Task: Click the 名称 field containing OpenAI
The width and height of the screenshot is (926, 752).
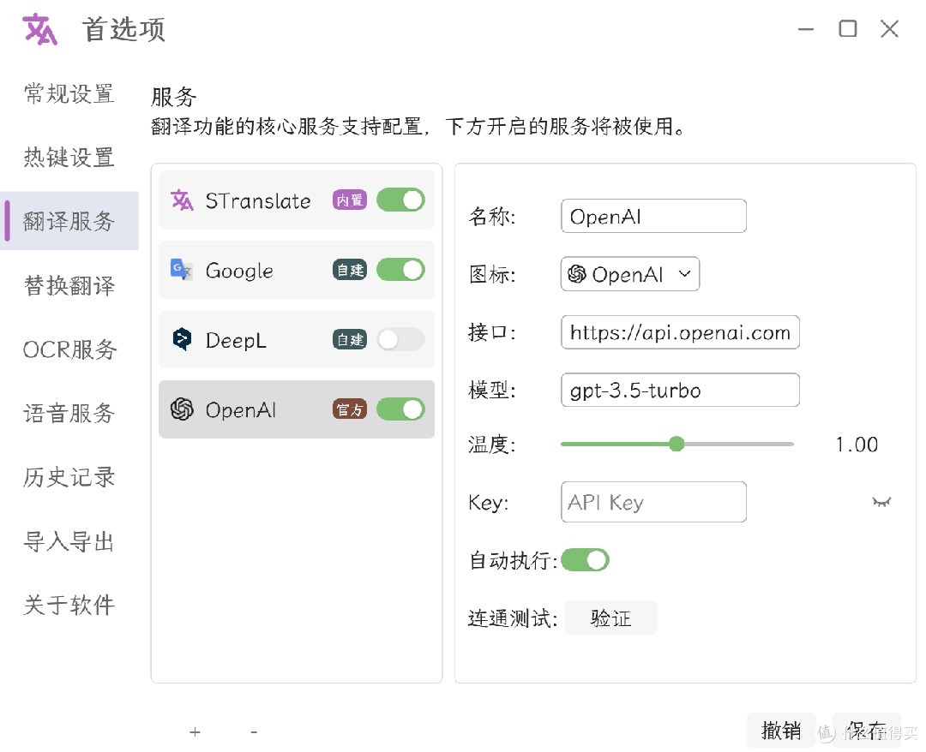Action: (653, 216)
